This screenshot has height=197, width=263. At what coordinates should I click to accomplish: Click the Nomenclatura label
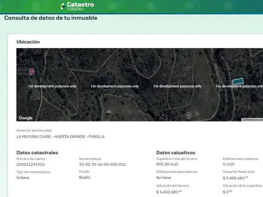90,159
